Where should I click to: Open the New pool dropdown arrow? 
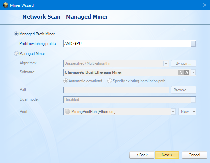click(194, 112)
